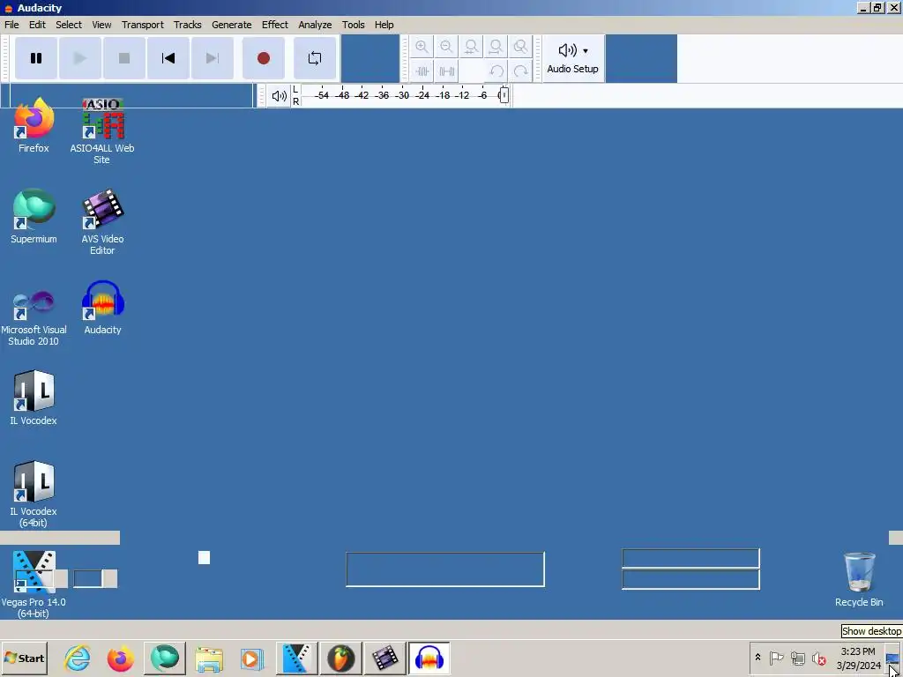903x677 pixels.
Task: Open the Transport menu
Action: (142, 25)
